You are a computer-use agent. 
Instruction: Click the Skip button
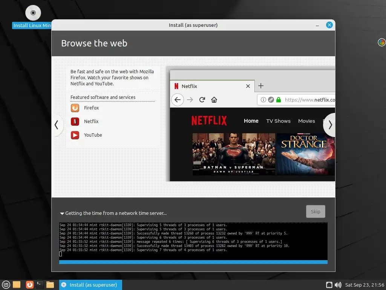[316, 211]
